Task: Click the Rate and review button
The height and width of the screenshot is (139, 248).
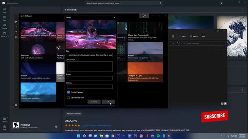Action: (x=74, y=114)
